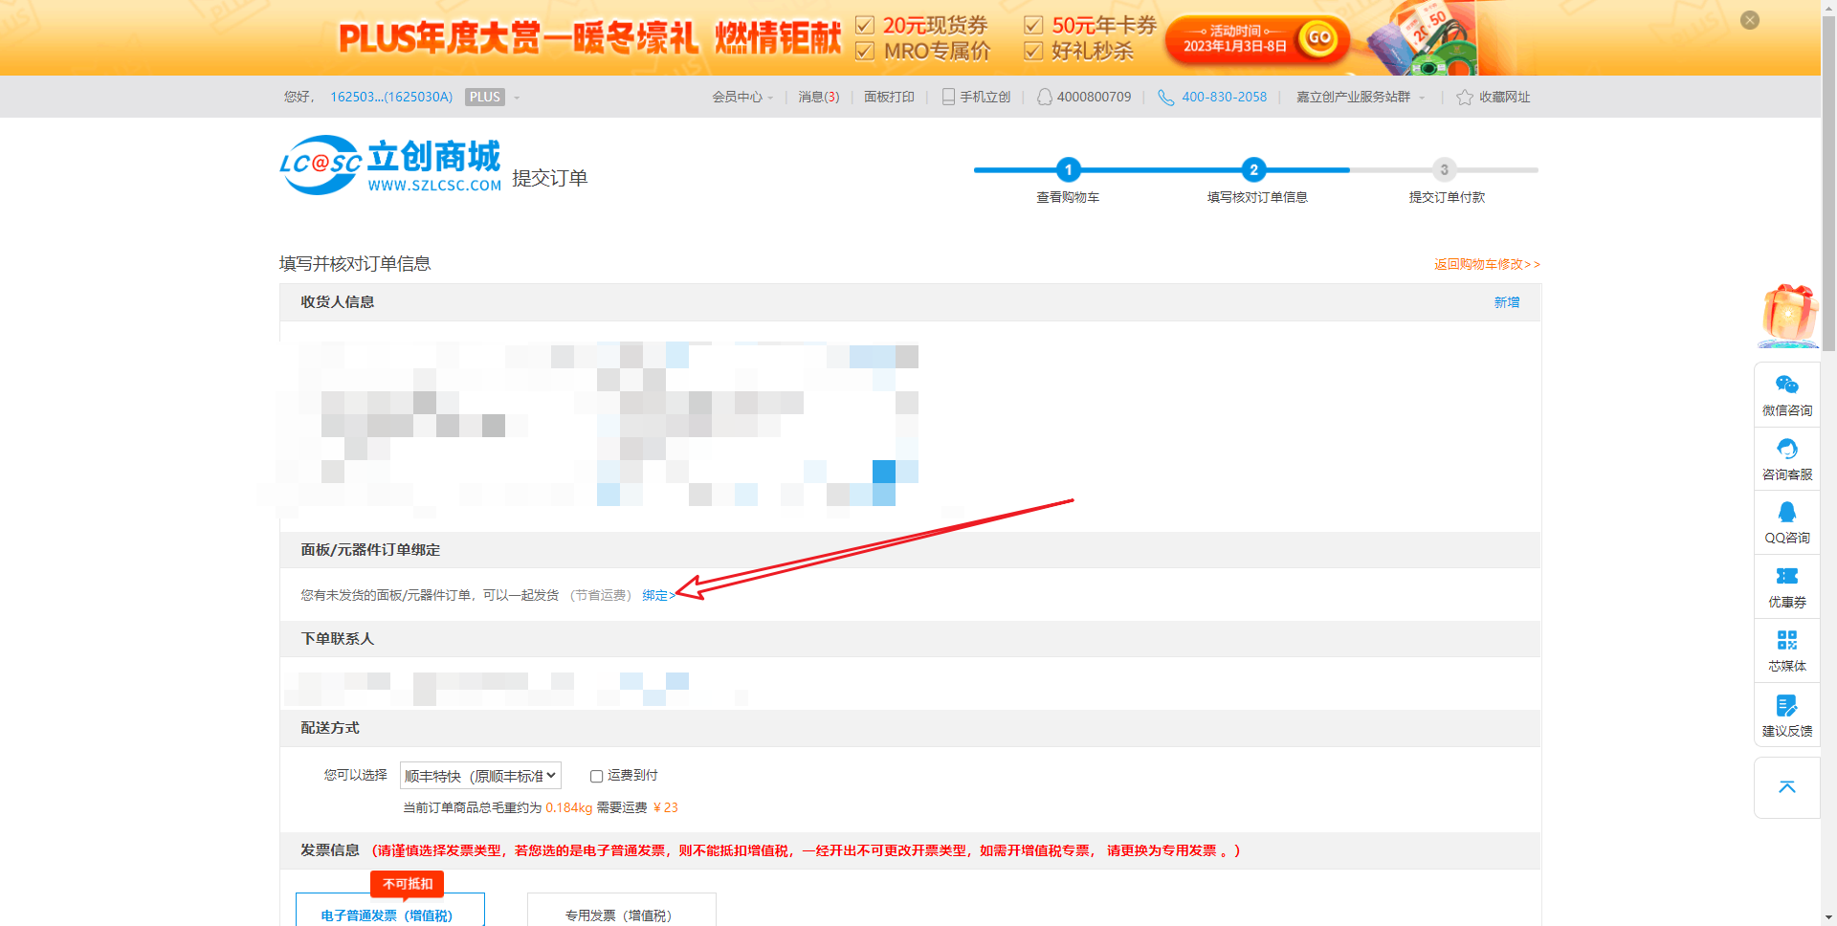Click weight value 0.184kg text
Image resolution: width=1837 pixels, height=926 pixels.
click(569, 807)
